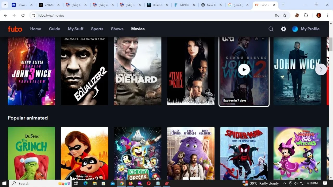Screen dimensions: 333x187
Task: Click the fubo logo
Action: pyautogui.click(x=15, y=29)
